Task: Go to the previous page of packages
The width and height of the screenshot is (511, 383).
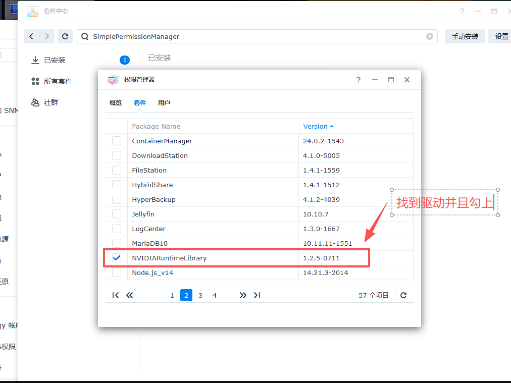Action: [130, 295]
